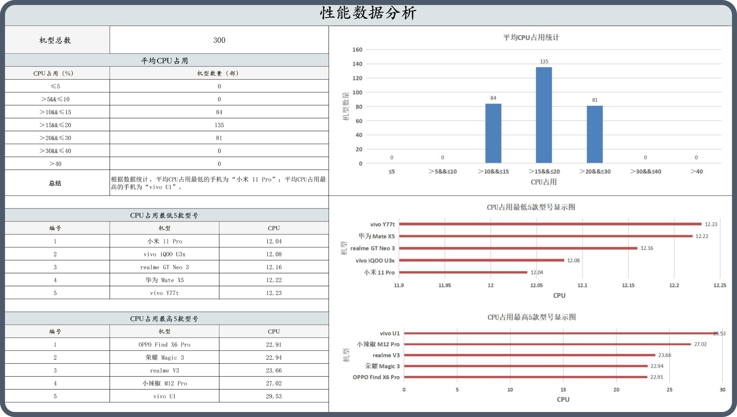
Task: Click the 性能数据分析 title banner
Action: pos(368,13)
